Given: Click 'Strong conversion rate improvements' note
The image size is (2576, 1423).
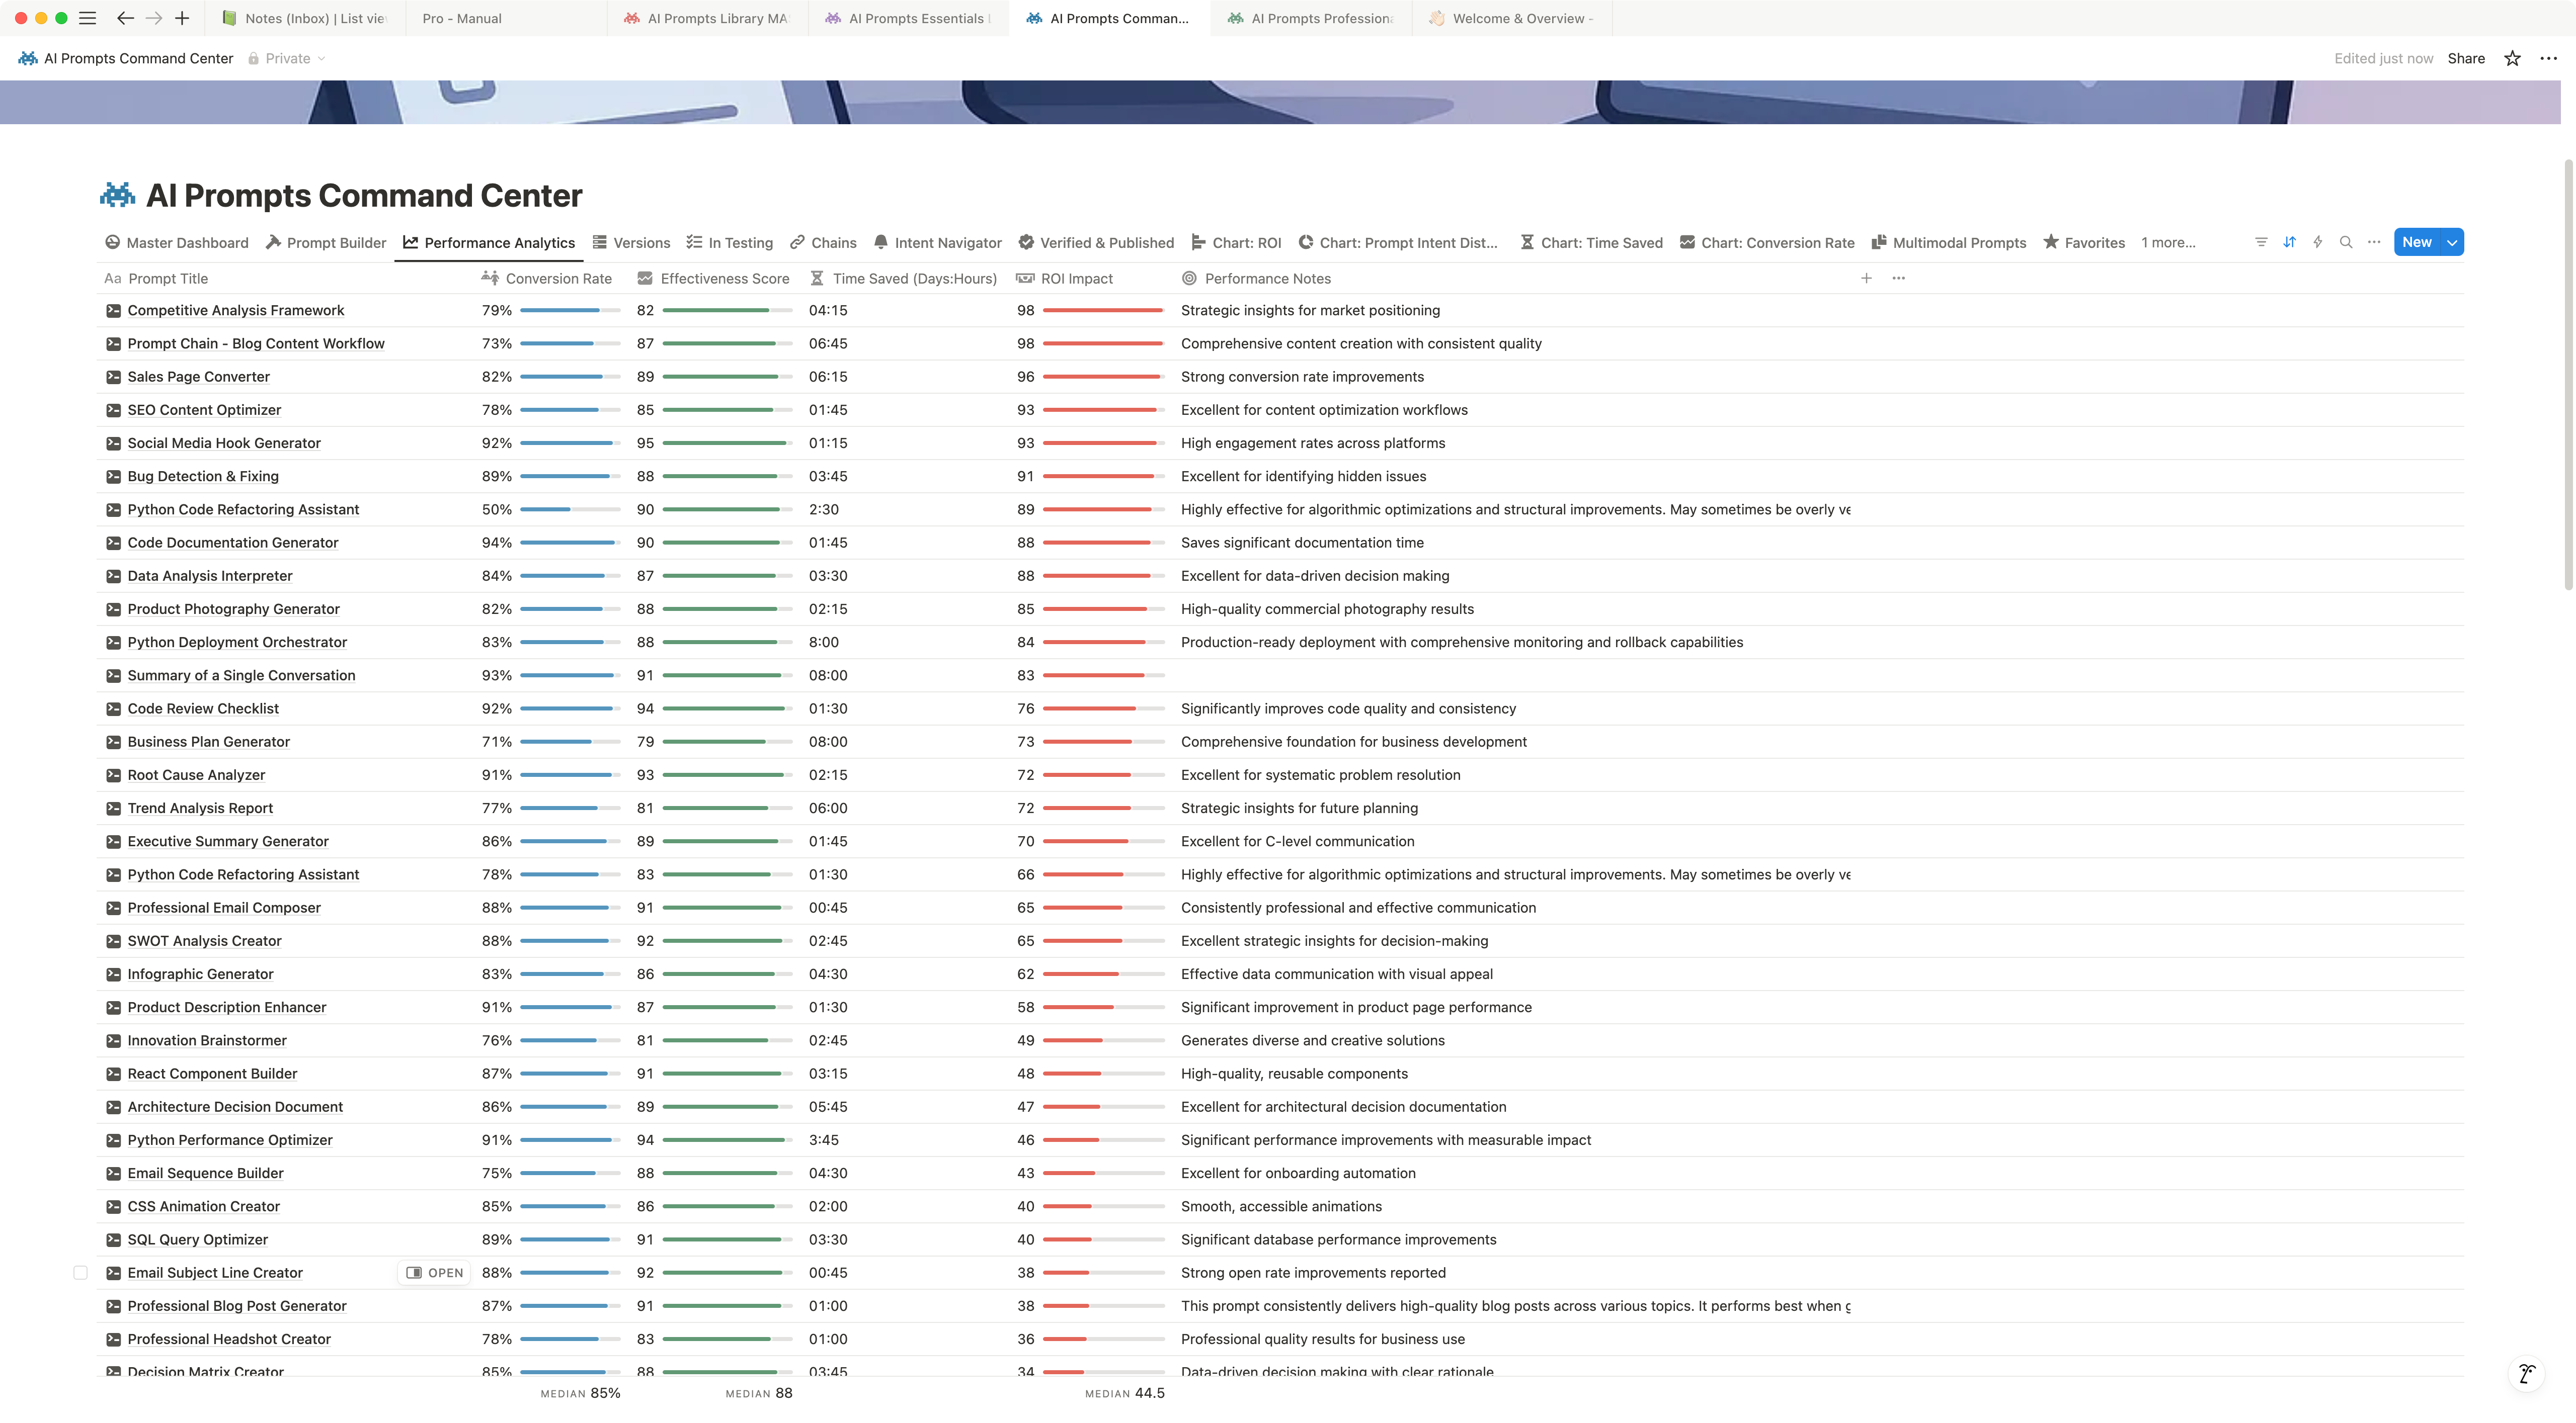Looking at the screenshot, I should 1302,377.
